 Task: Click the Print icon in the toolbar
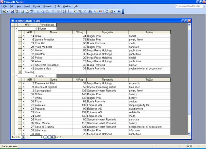tap(22, 11)
